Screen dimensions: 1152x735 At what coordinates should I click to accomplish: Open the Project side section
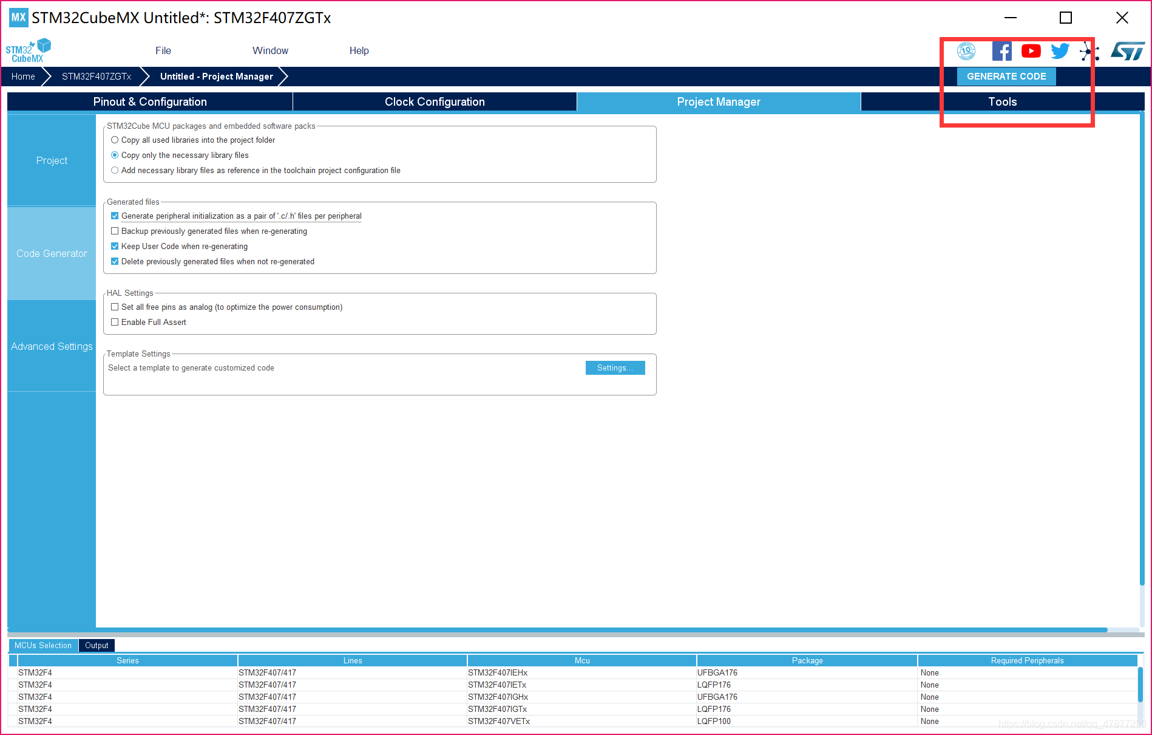pos(52,160)
